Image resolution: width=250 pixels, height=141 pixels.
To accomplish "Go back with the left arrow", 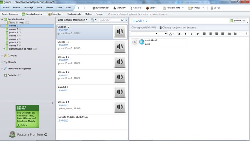I will 79,8.
